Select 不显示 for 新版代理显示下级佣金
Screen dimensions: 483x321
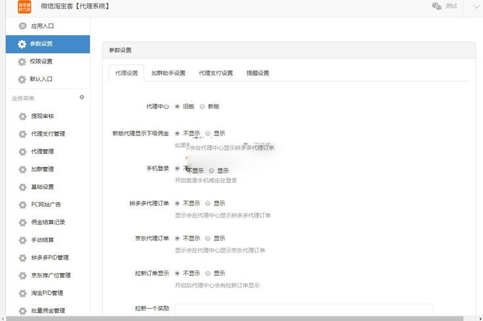tap(177, 134)
